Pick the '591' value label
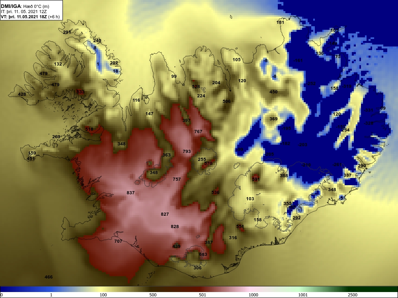398x298 pixels. point(256,180)
